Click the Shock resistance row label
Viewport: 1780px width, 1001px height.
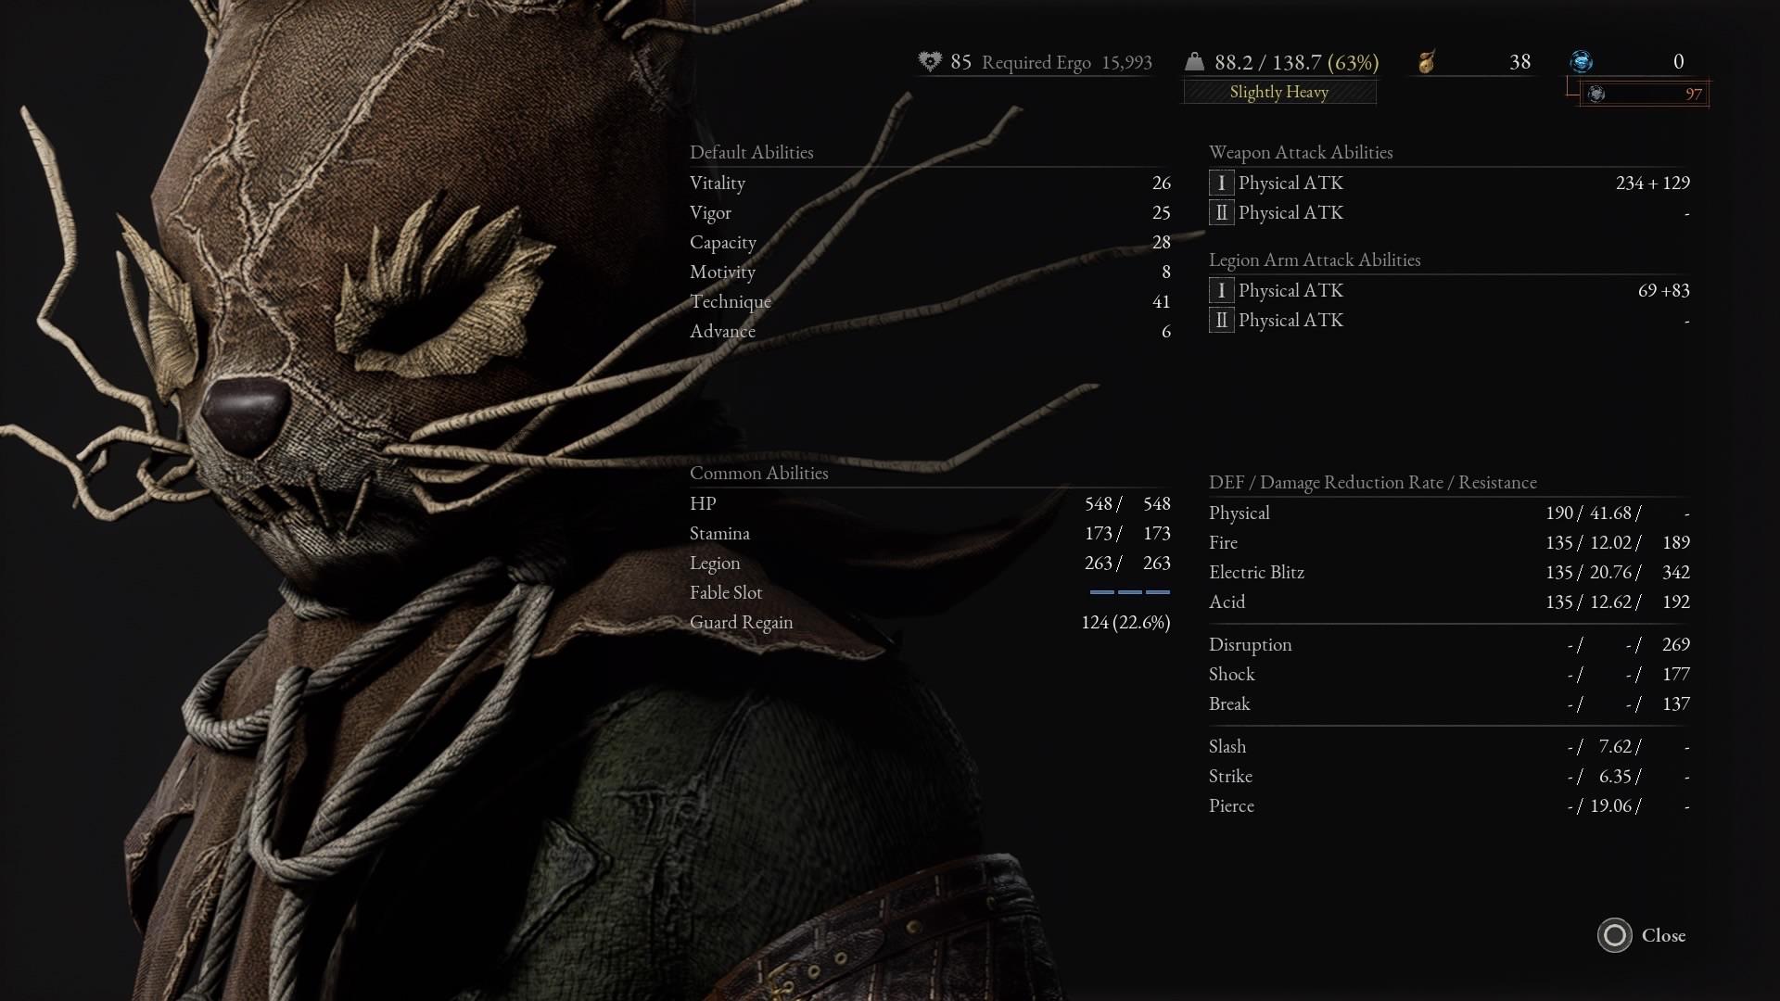[1231, 674]
